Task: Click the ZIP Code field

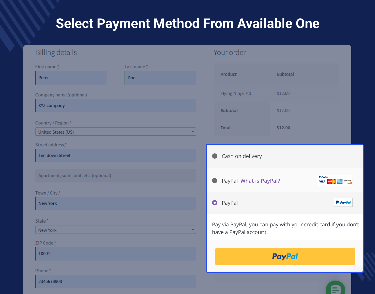Action: coord(116,254)
